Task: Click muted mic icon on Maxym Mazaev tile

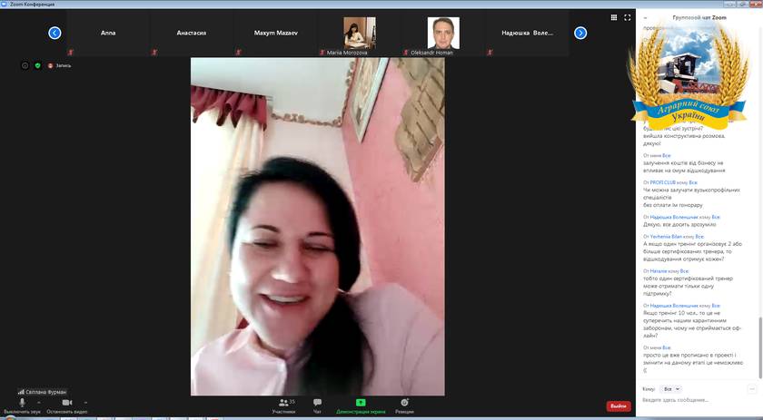Action: click(x=238, y=52)
